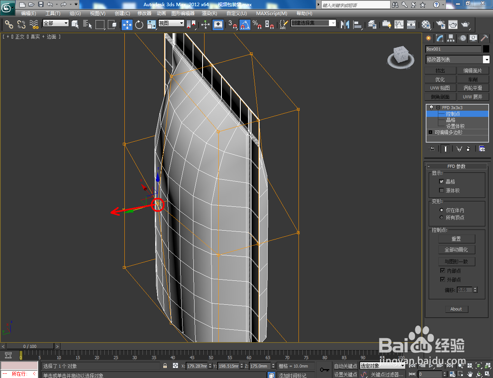The width and height of the screenshot is (493, 378).
Task: Click the black object color swatch
Action: coord(486,49)
